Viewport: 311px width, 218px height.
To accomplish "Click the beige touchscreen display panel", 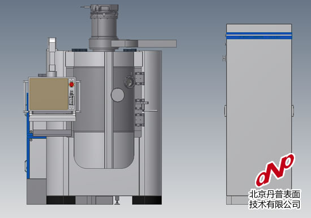I will (x=49, y=94).
